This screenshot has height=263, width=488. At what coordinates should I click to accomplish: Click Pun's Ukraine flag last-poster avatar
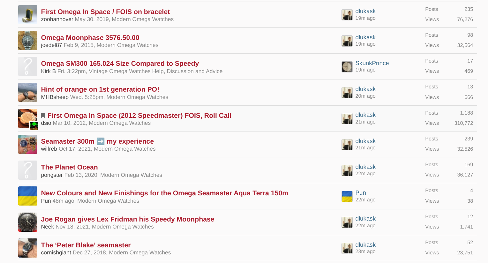point(347,196)
